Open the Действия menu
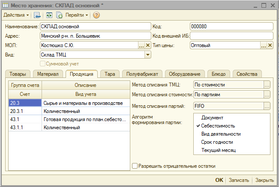279x187 pixels. click(16, 15)
